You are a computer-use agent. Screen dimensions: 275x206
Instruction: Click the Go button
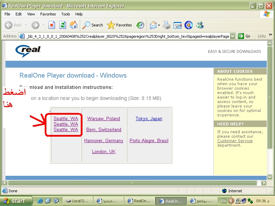244,36
